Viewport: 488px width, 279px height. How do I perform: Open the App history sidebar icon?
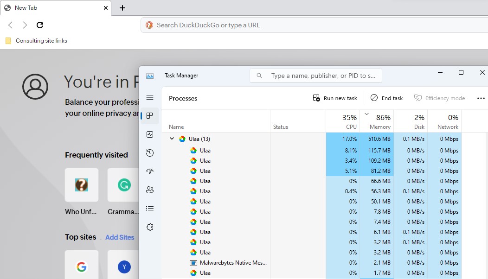coord(150,152)
